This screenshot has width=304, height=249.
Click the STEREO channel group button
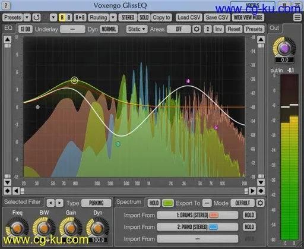[128, 18]
